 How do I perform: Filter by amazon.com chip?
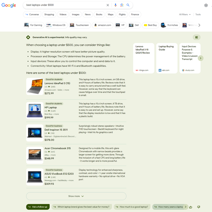tap(103, 25)
